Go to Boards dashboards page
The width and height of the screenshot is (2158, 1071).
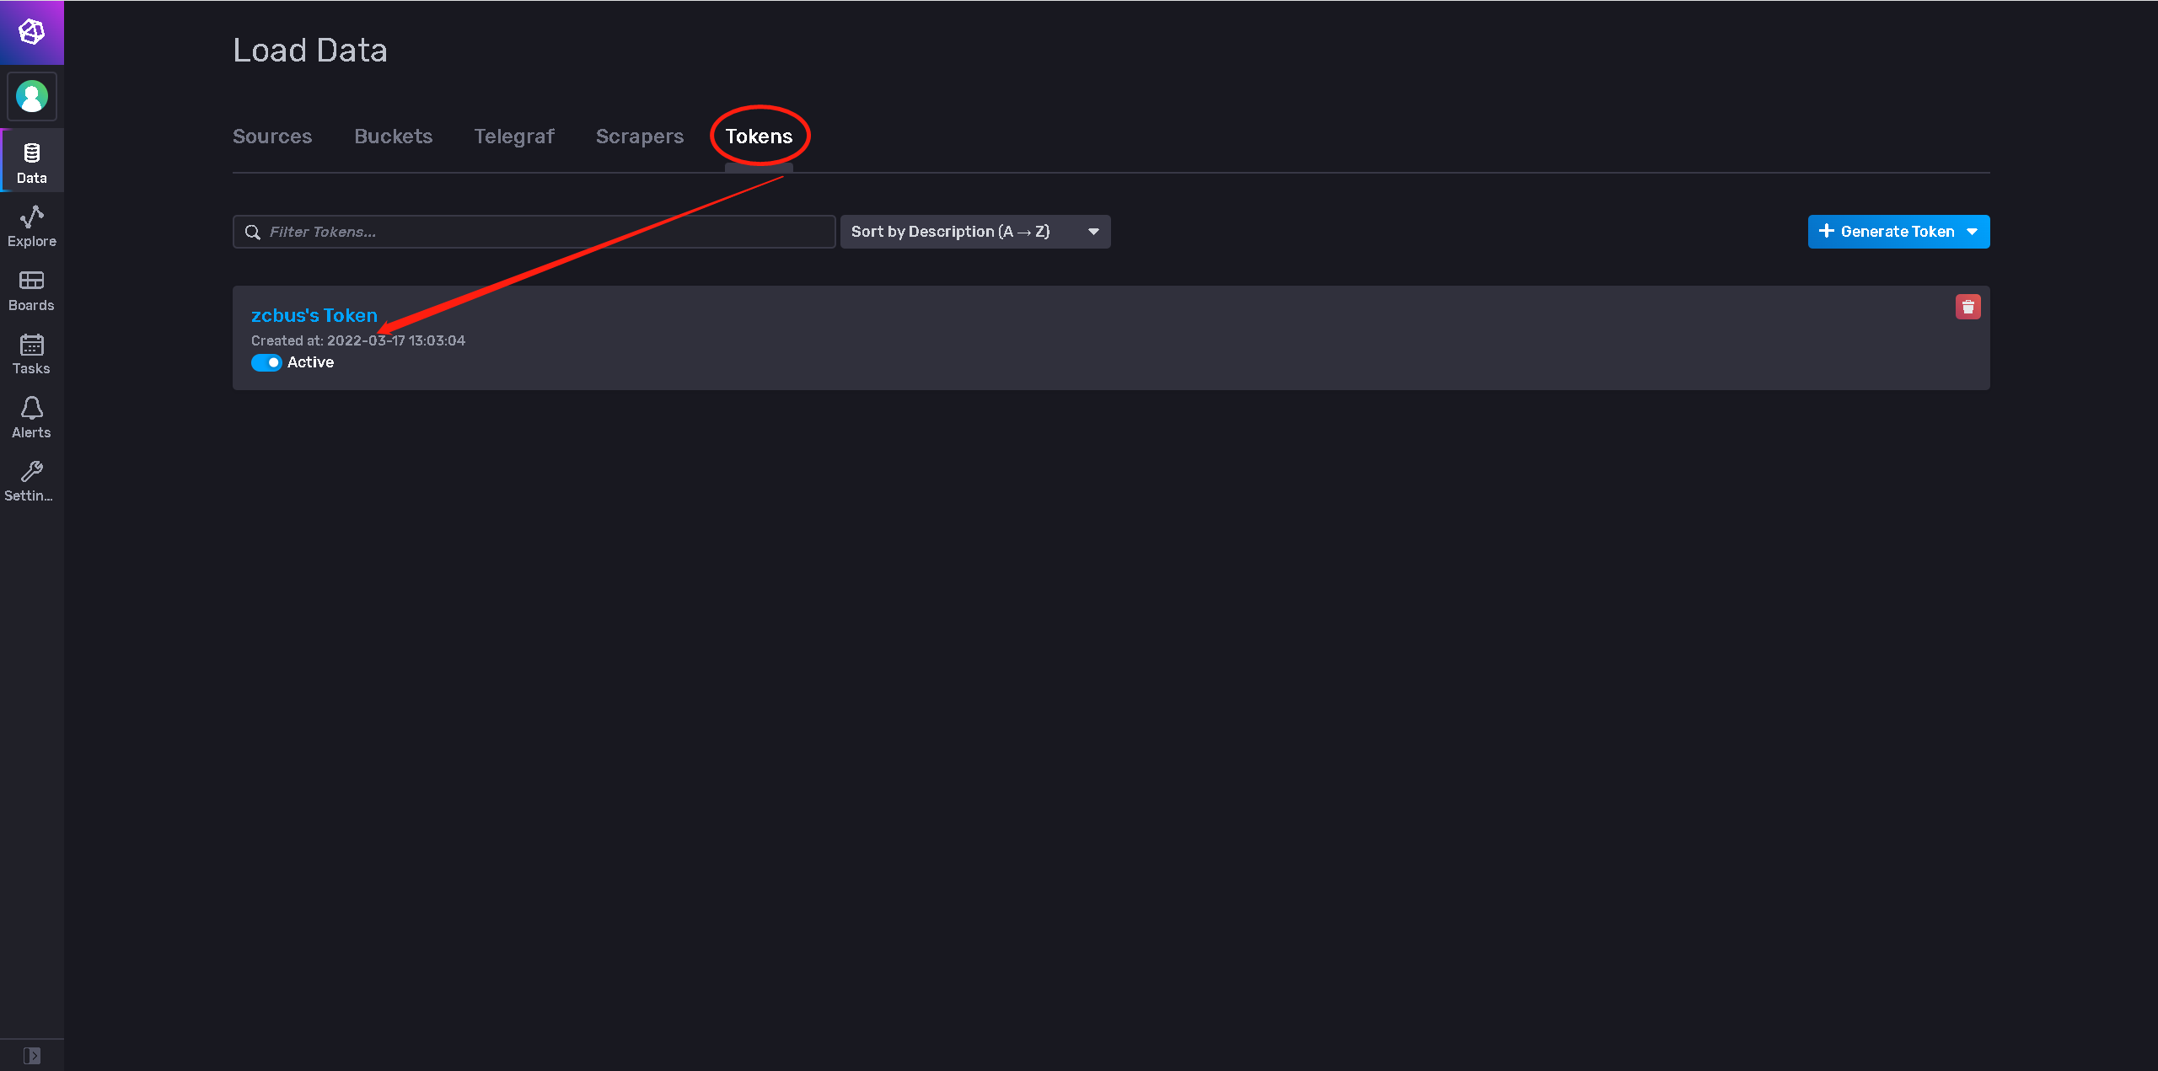(32, 290)
